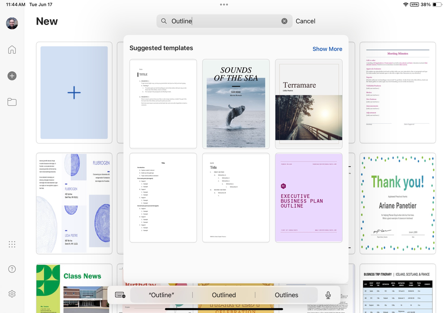Open Executive Business Plan Outline template
448x313 pixels.
[x=309, y=198]
